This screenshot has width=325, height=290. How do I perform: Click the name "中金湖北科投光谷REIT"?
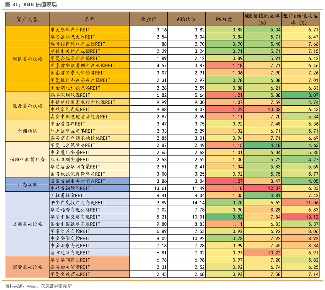tap(75, 88)
